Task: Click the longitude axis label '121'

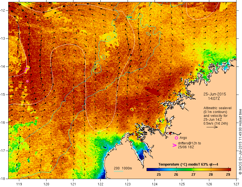Action: (x=73, y=184)
